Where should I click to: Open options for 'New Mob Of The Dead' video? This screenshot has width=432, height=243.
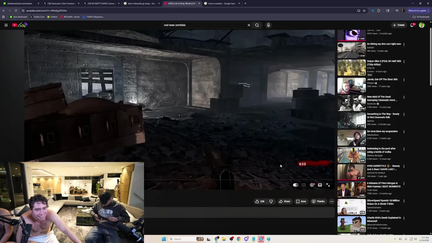(x=404, y=97)
